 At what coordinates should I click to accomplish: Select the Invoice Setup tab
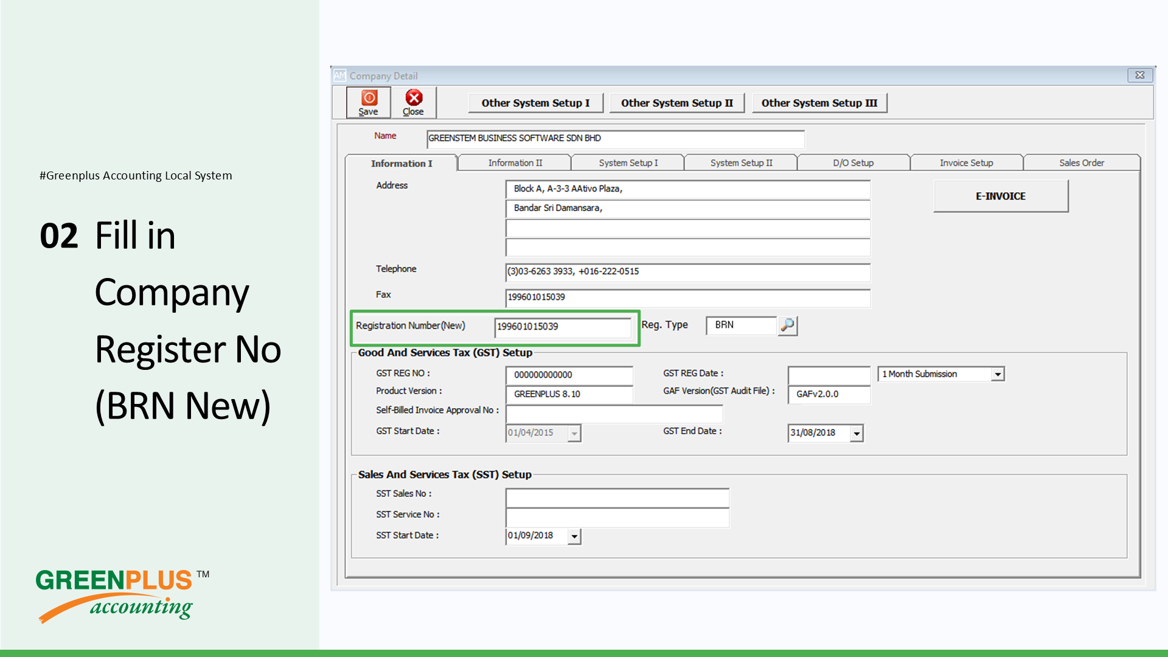966,162
